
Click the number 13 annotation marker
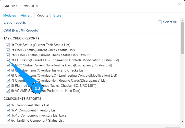[x=37, y=88]
